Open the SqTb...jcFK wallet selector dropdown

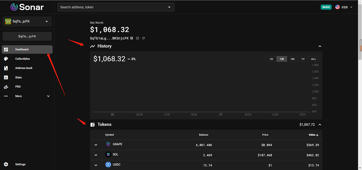click(27, 21)
